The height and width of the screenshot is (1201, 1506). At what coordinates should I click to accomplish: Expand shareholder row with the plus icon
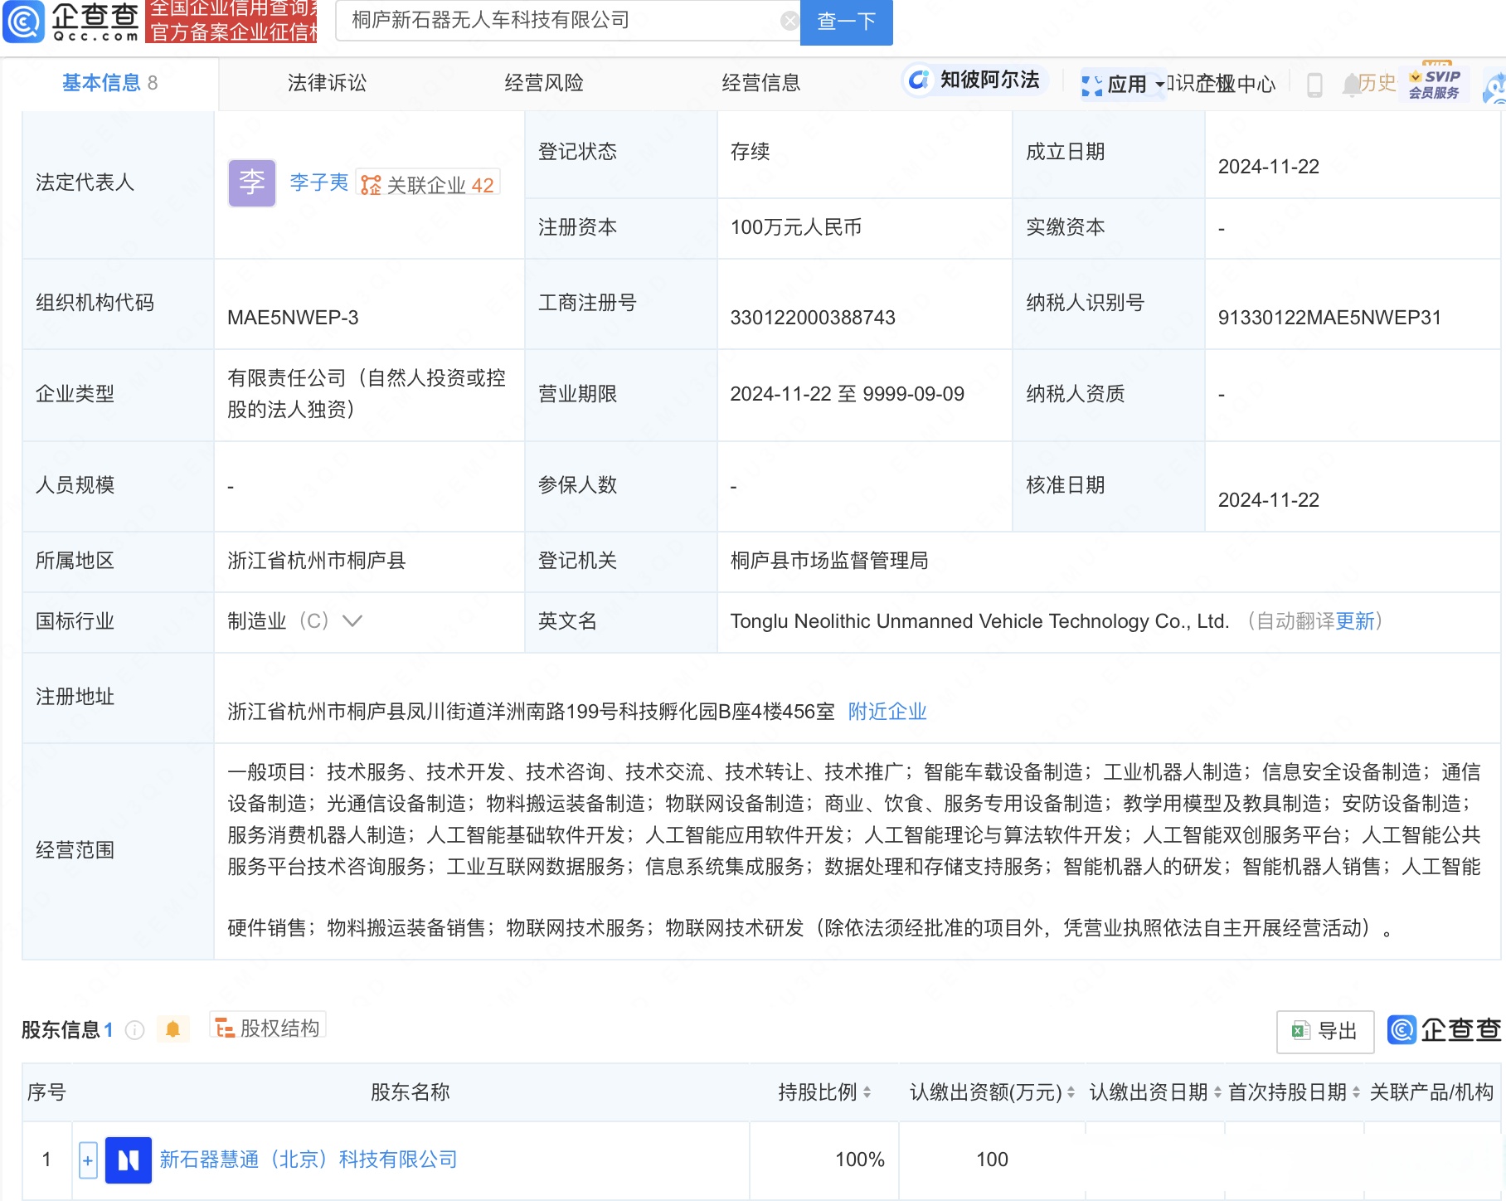(x=87, y=1160)
